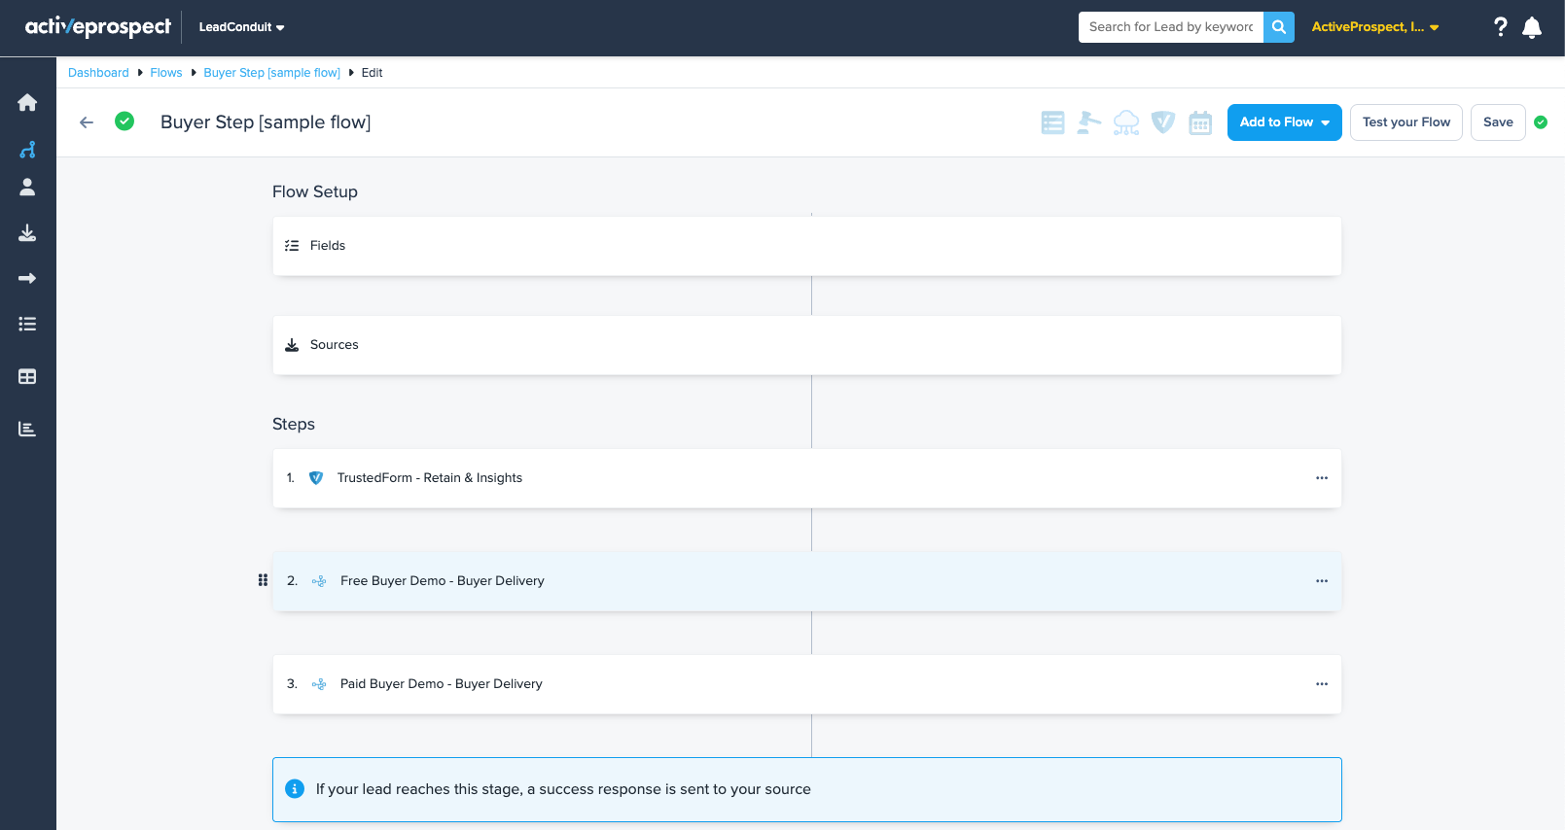
Task: Click the search magnifier button
Action: [x=1279, y=27]
